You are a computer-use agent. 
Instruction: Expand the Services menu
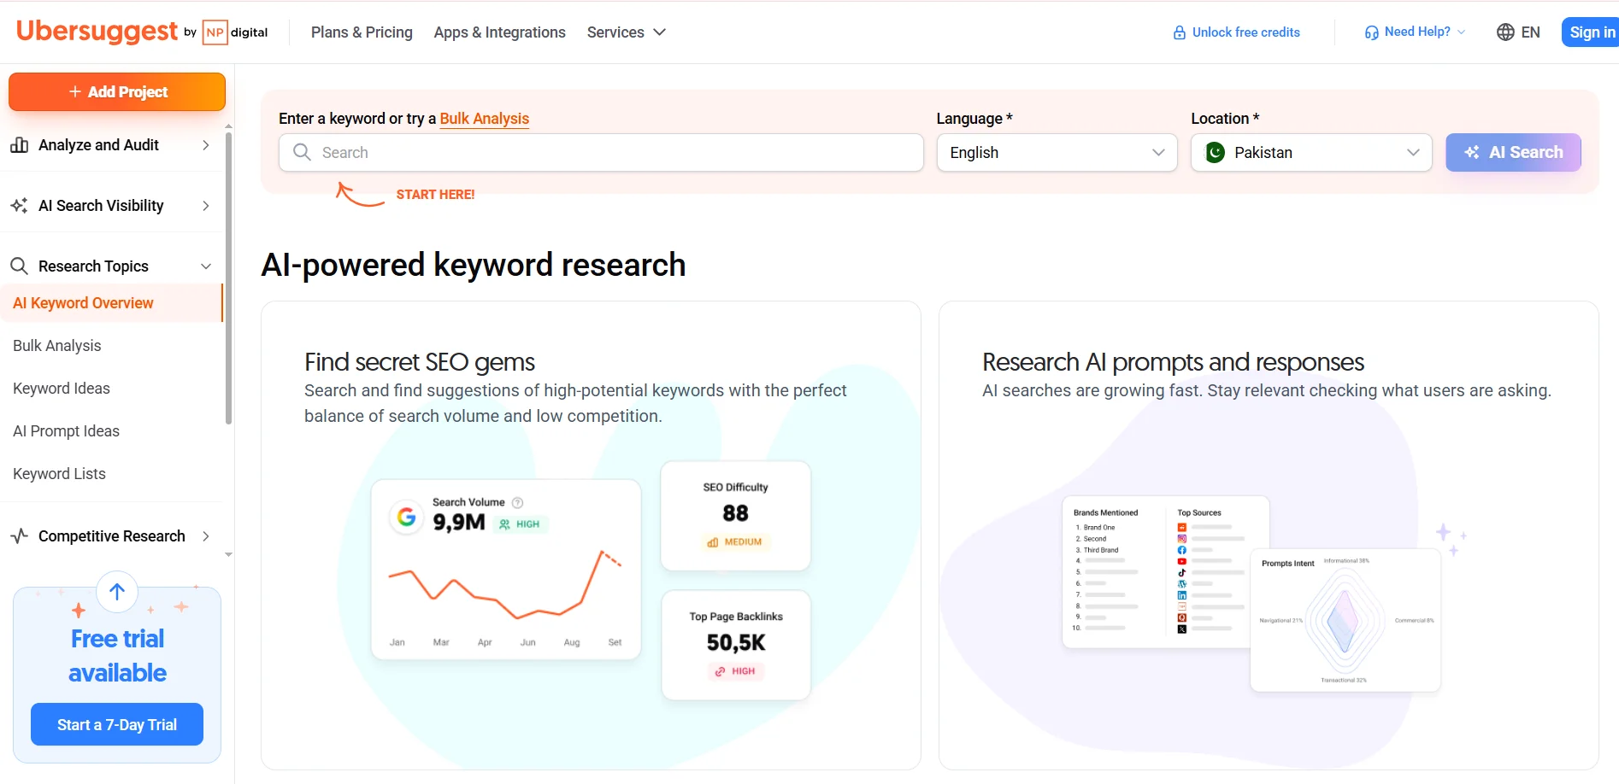[x=626, y=32]
